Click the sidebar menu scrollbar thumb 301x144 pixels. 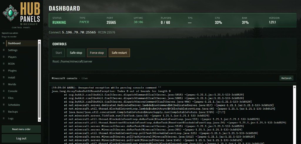tap(39, 81)
